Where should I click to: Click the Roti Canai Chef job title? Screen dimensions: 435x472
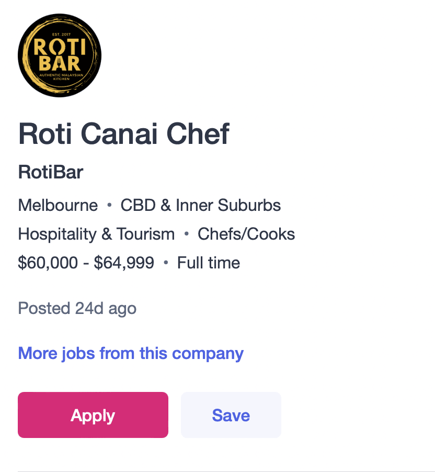tap(123, 134)
